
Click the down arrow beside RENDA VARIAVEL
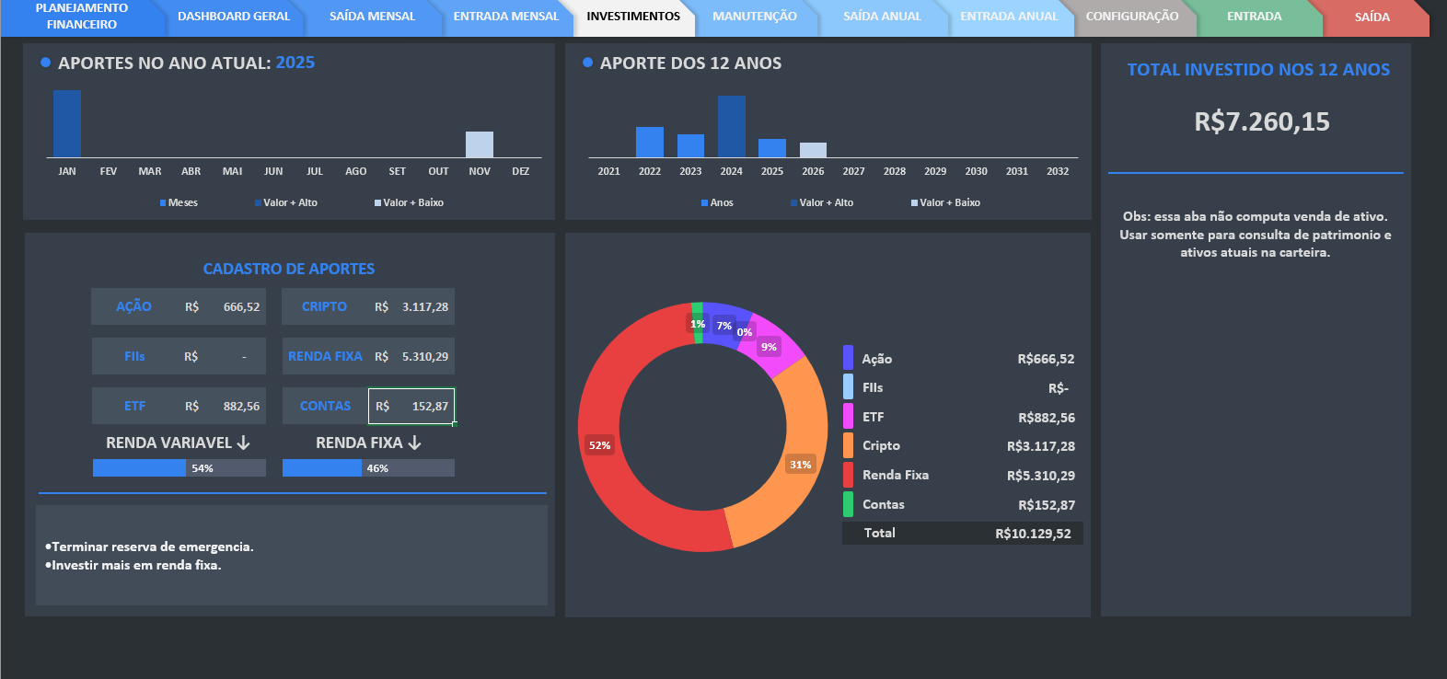(243, 443)
